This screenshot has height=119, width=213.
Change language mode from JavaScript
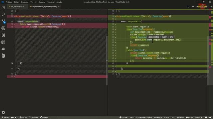pyautogui.click(x=180, y=117)
